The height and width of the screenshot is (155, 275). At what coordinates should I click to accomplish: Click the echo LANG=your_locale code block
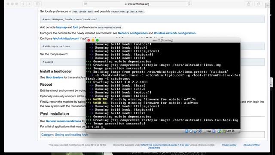[152, 19]
